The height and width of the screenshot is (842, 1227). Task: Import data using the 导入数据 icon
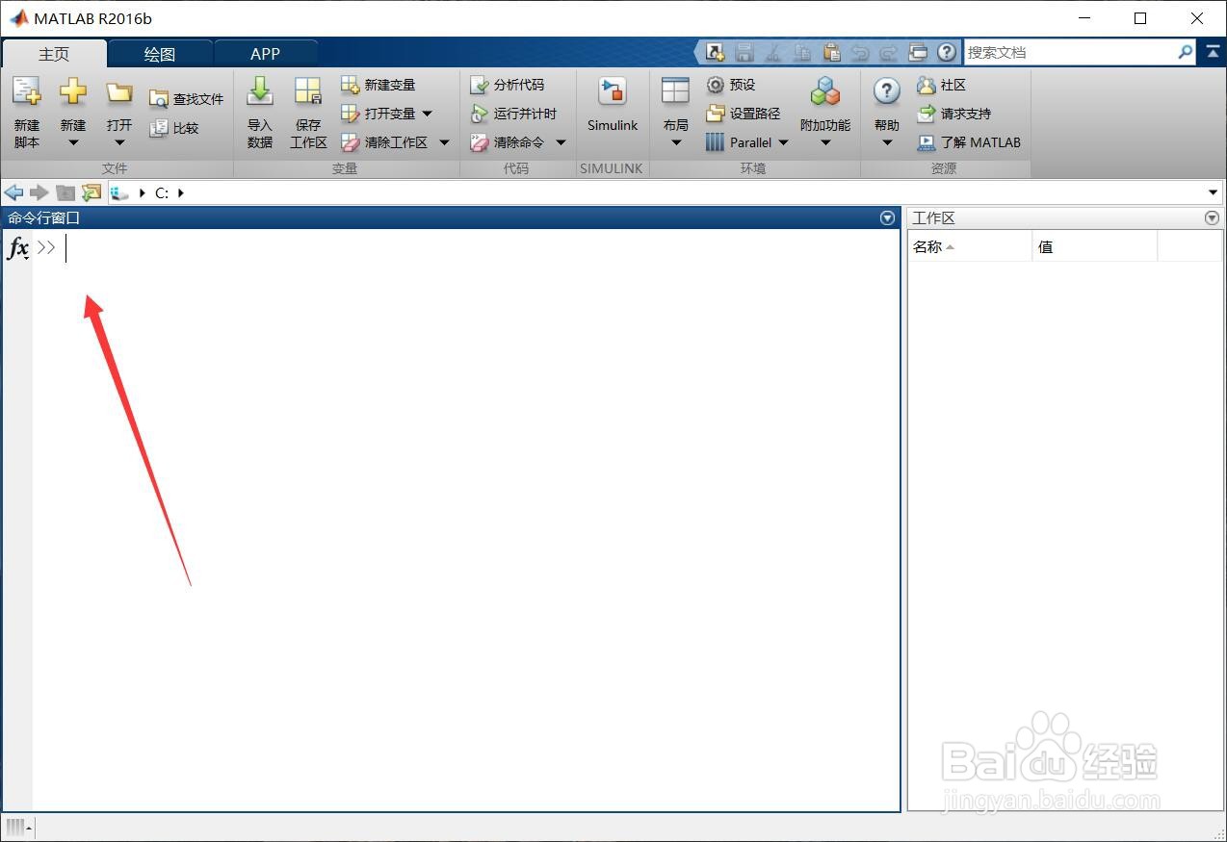[260, 113]
